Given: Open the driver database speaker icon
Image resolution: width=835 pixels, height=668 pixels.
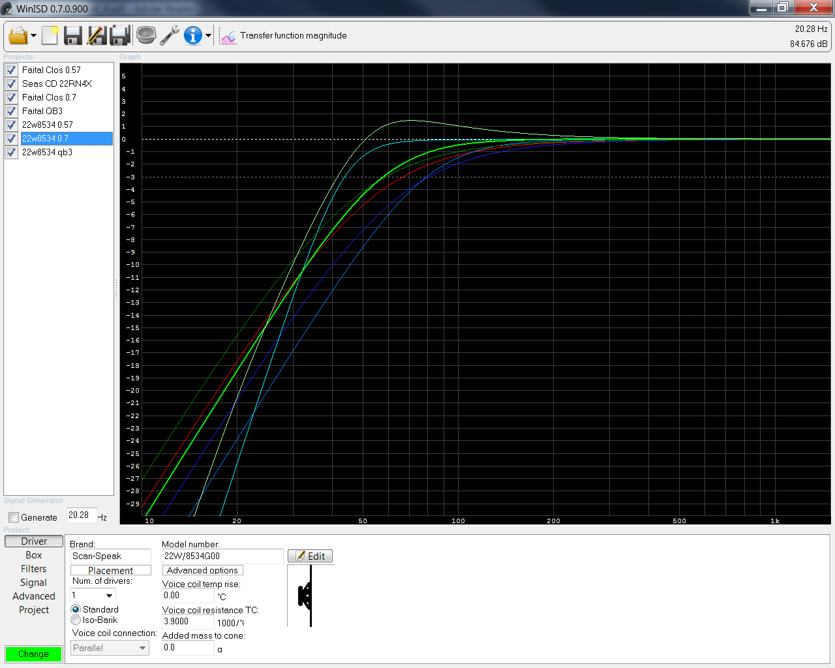Looking at the screenshot, I should point(146,35).
